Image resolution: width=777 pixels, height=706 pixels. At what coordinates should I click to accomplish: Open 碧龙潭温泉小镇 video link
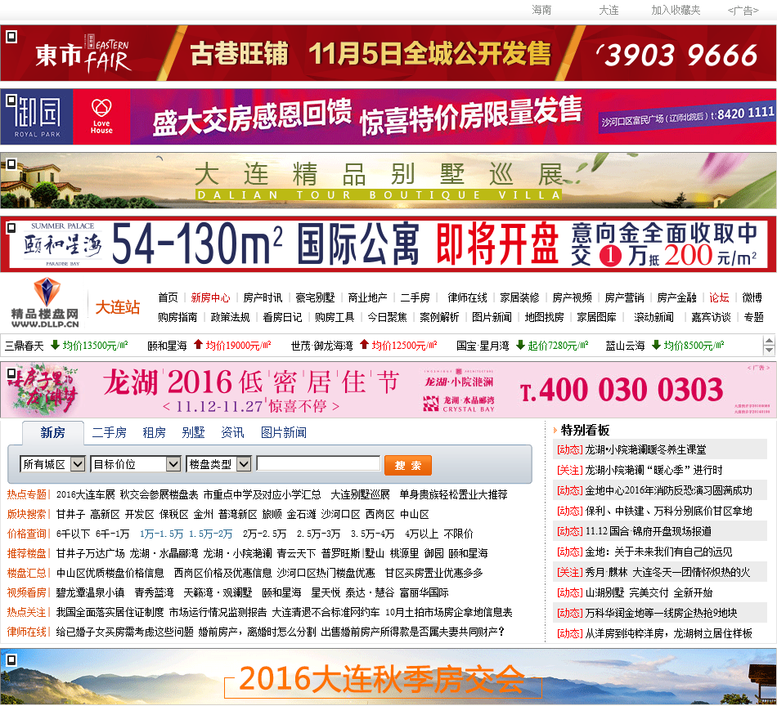click(90, 592)
